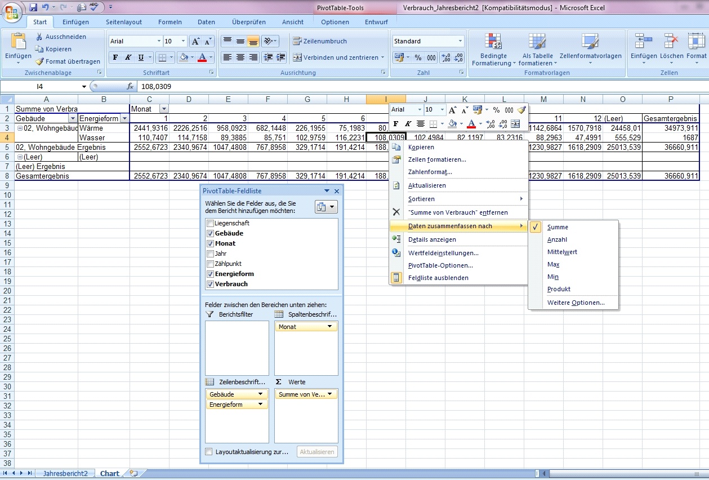Click the font color red A swatch
The height and width of the screenshot is (480, 709).
pos(203,57)
